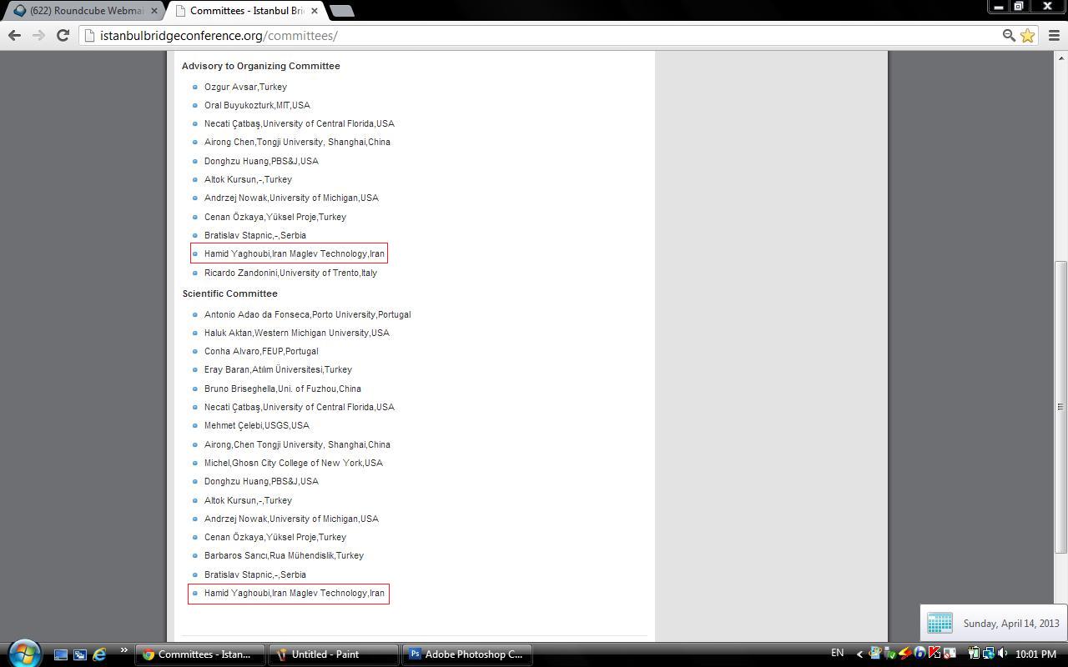Expand the Quick Launch overflow chevron
Screen dimensions: 1068x667
point(123,650)
